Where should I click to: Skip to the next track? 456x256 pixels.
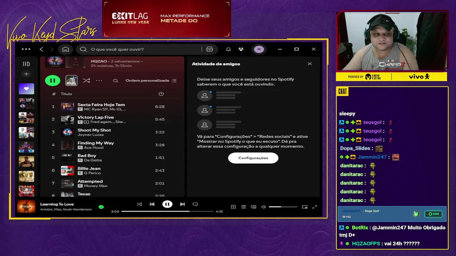coord(182,204)
